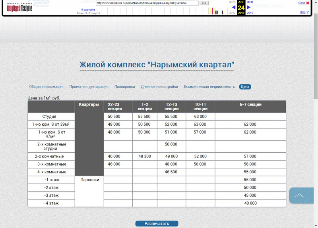
Task: Click the Help question mark icon
Action: pyautogui.click(x=307, y=12)
